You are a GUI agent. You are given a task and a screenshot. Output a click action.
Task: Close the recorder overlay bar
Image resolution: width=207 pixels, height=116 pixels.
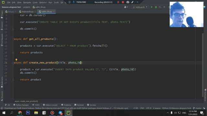coord(137,2)
